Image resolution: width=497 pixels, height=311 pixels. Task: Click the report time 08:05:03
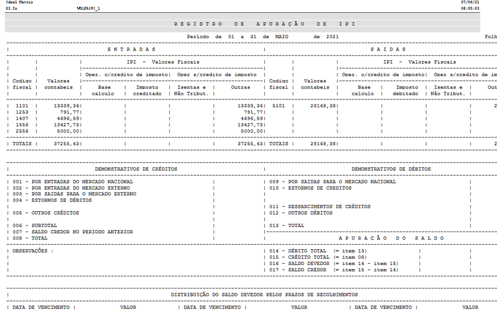click(470, 9)
